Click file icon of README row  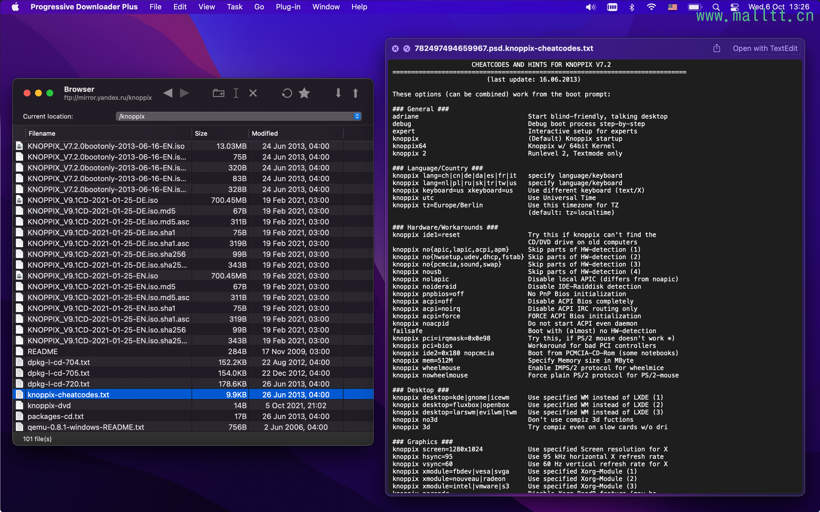[20, 351]
